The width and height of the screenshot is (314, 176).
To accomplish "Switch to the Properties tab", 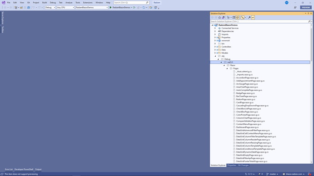I will [232, 165].
